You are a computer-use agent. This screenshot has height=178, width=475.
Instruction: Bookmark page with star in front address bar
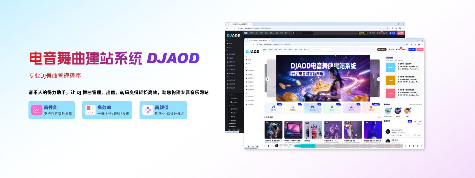pyautogui.click(x=407, y=44)
